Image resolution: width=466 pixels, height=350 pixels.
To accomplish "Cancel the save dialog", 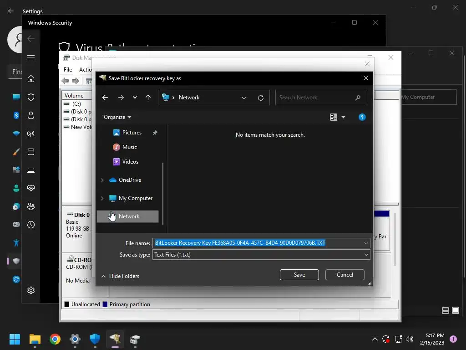I will point(345,275).
